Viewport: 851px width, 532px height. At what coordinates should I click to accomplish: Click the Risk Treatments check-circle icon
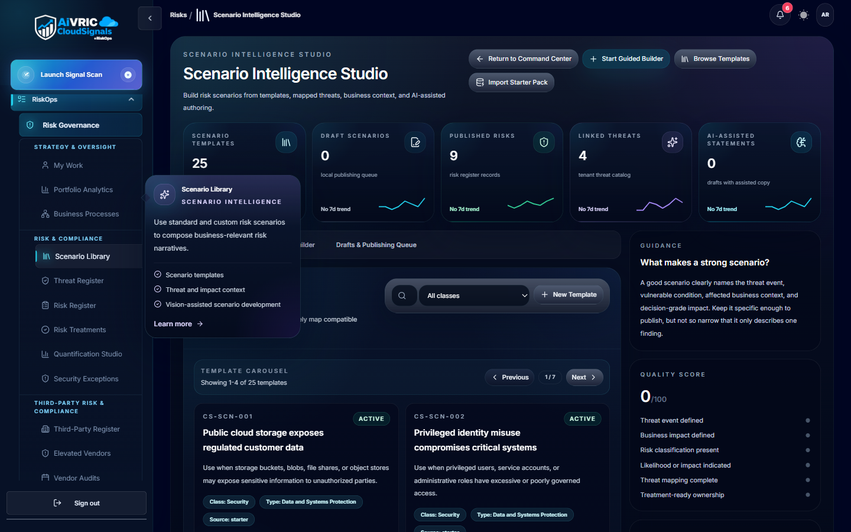[45, 330]
